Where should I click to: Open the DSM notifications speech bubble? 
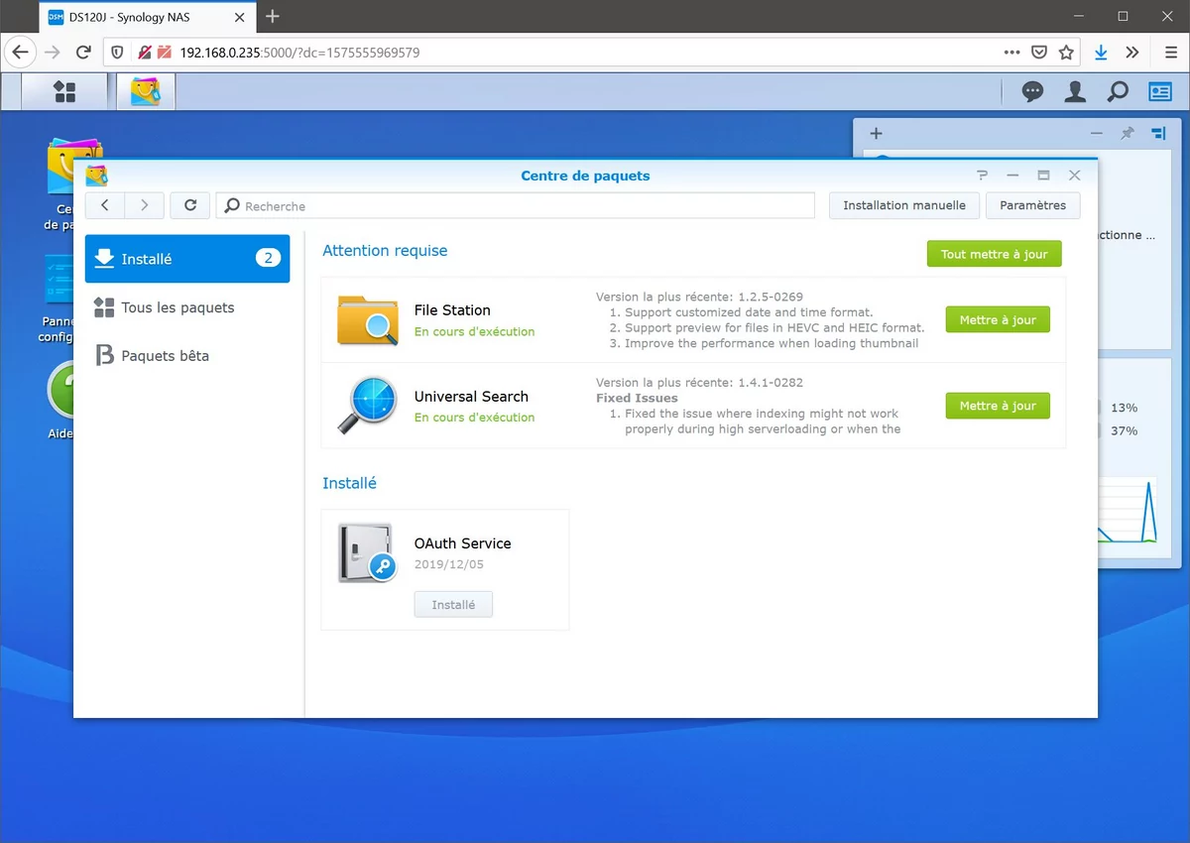[x=1033, y=92]
